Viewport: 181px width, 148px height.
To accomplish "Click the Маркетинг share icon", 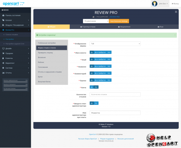I will point(3,63).
